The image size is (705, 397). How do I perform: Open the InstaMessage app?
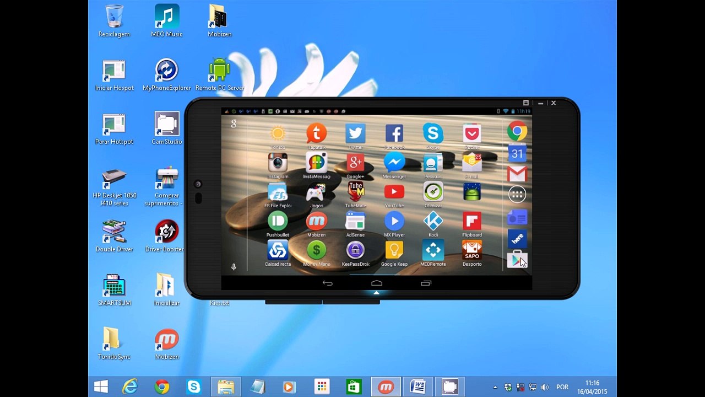click(x=316, y=163)
